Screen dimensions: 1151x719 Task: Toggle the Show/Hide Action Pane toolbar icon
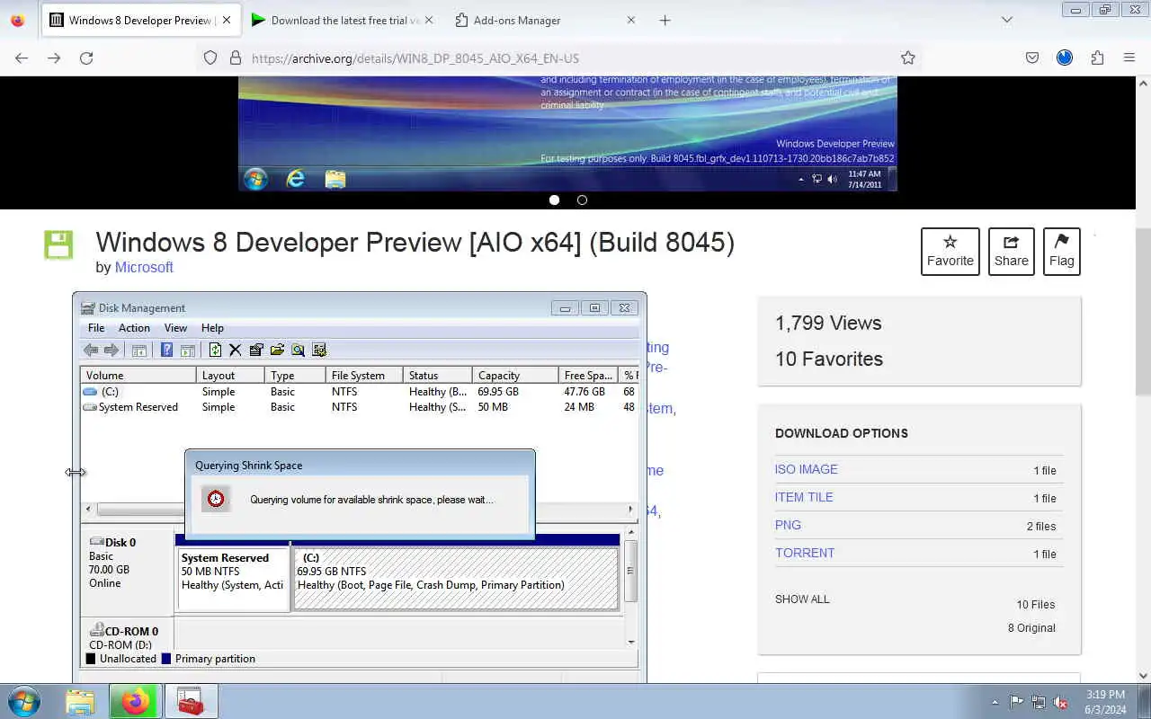click(188, 350)
